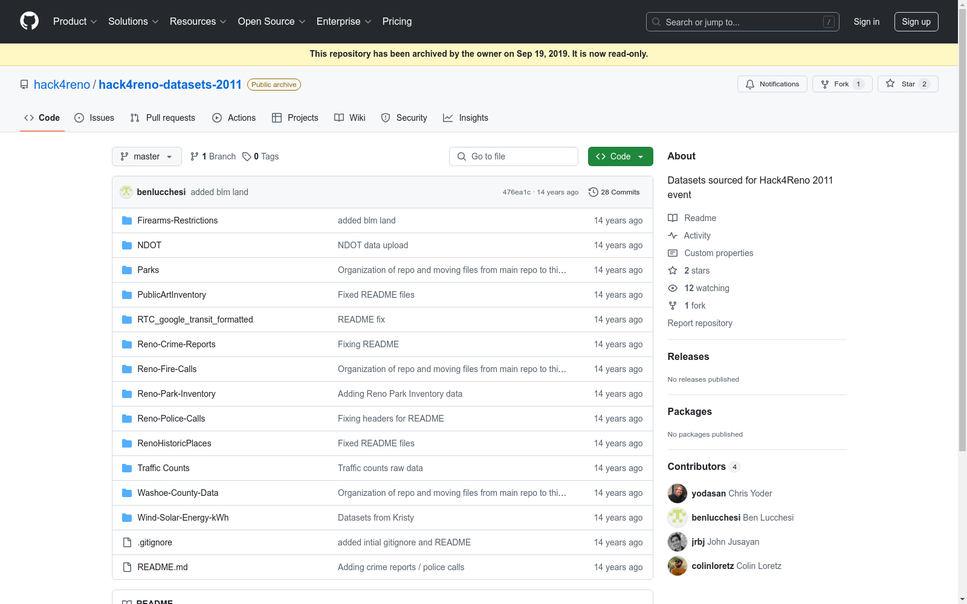Click the Wind-Solar-Energy-kWh folder icon
This screenshot has width=967, height=604.
coord(127,518)
